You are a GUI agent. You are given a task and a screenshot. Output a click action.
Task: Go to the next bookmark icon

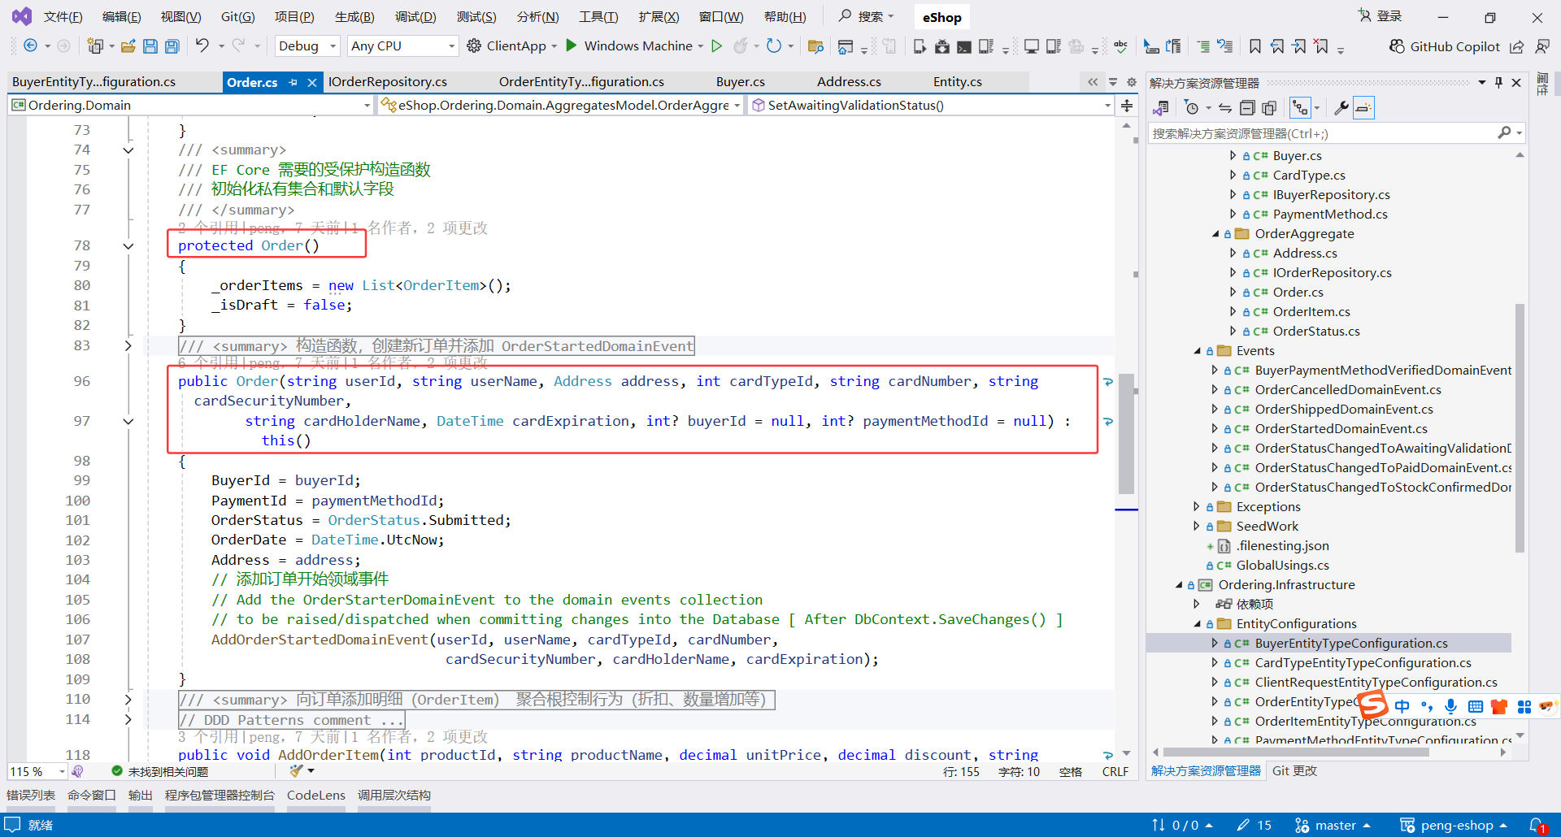pos(1299,46)
